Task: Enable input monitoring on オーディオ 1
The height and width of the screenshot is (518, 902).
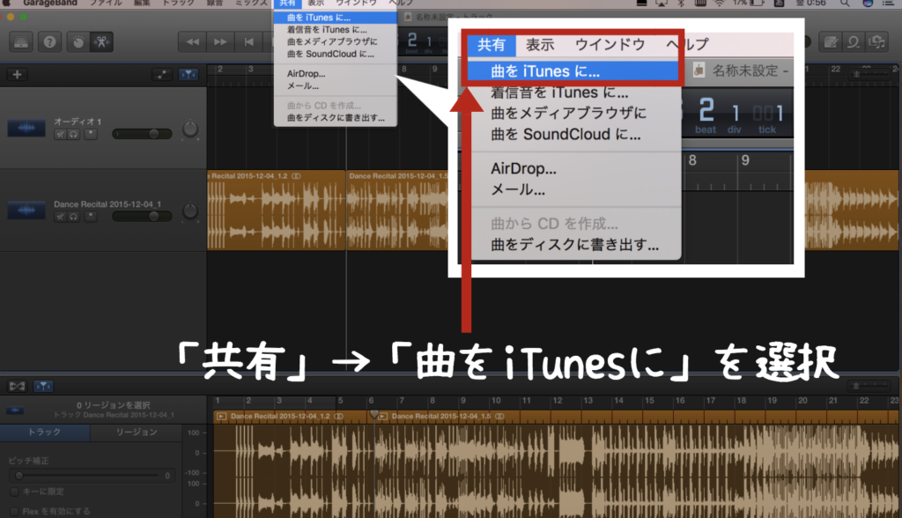Action: coord(91,135)
